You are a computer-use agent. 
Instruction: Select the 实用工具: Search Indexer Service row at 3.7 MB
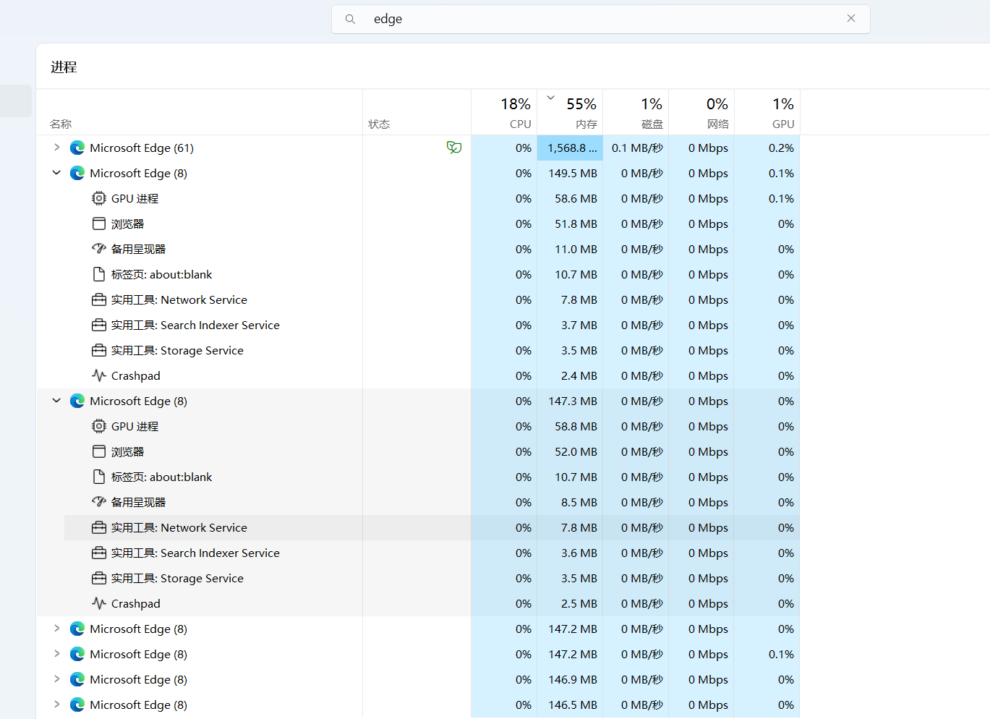(x=418, y=325)
